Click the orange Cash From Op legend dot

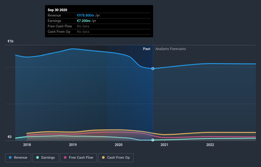(x=103, y=157)
